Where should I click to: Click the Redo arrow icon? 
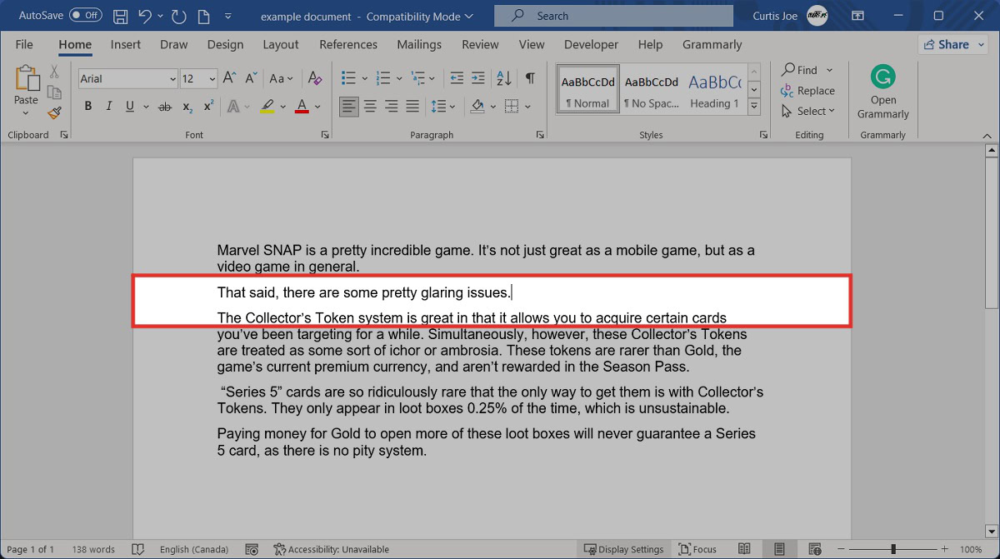point(178,16)
